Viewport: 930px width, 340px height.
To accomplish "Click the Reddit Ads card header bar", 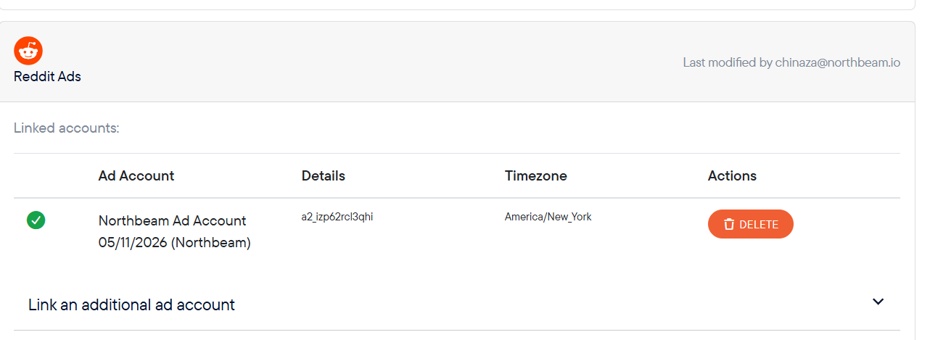I will [457, 62].
